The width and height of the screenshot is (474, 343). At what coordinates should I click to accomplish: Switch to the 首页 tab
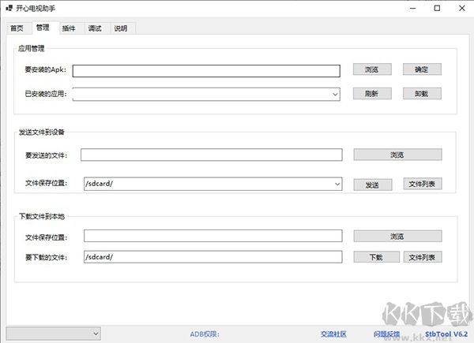17,28
